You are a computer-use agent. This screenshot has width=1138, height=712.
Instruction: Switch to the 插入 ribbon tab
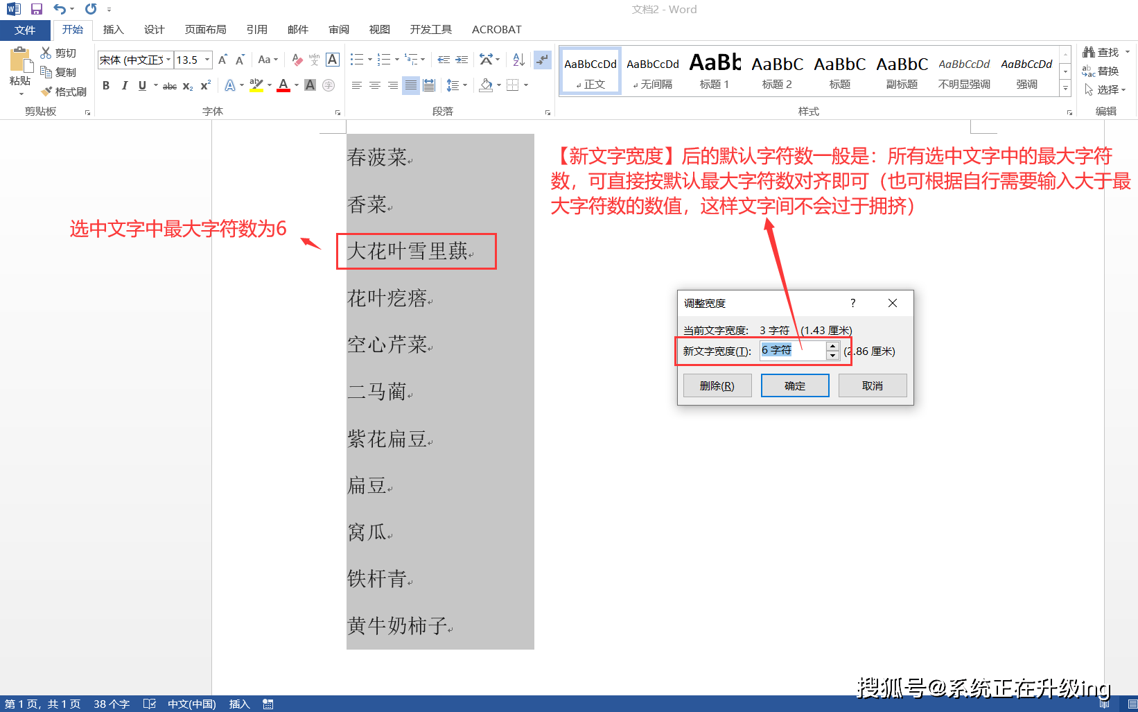[113, 29]
